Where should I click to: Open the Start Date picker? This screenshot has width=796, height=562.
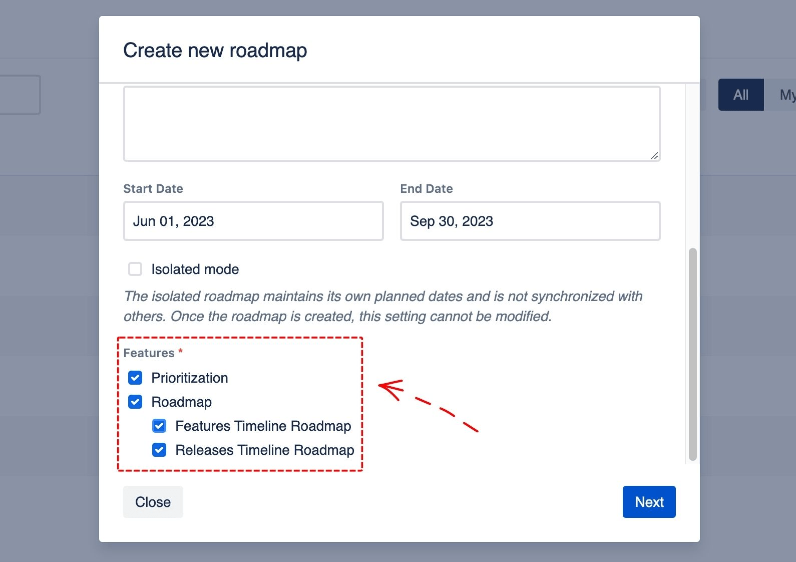(253, 221)
